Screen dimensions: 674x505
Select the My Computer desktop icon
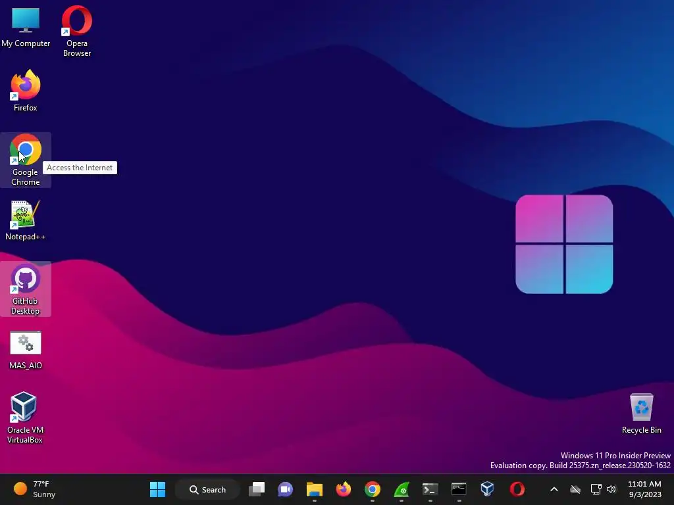point(26,26)
